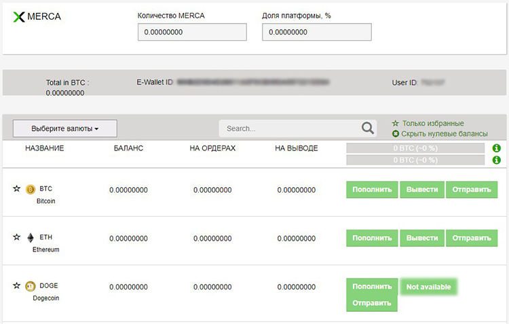
Task: Favorite ETH with its star icon
Action: coord(16,237)
